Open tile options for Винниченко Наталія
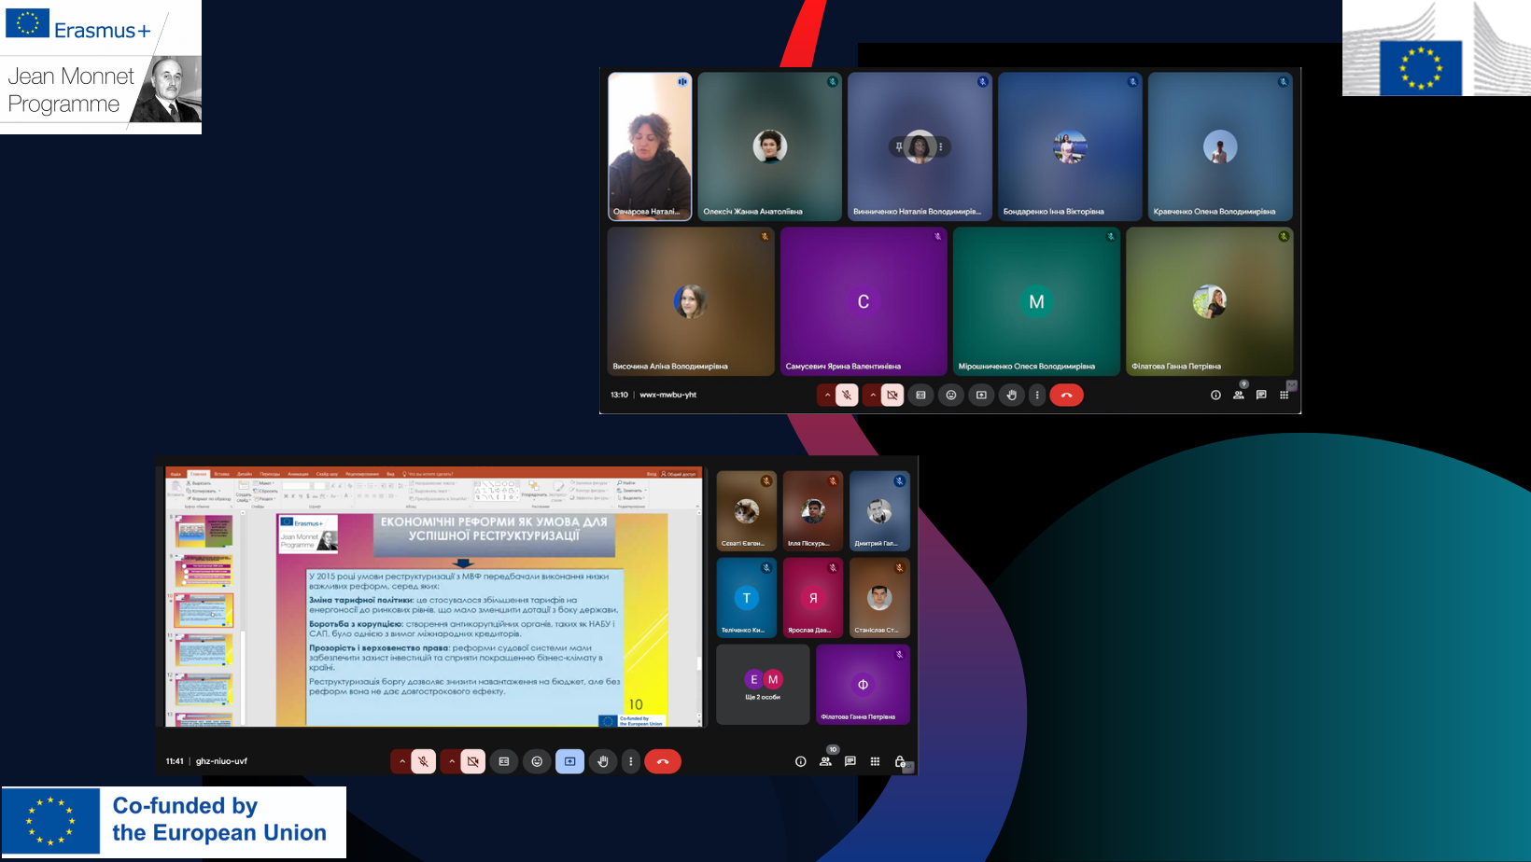The height and width of the screenshot is (862, 1531). [x=941, y=146]
